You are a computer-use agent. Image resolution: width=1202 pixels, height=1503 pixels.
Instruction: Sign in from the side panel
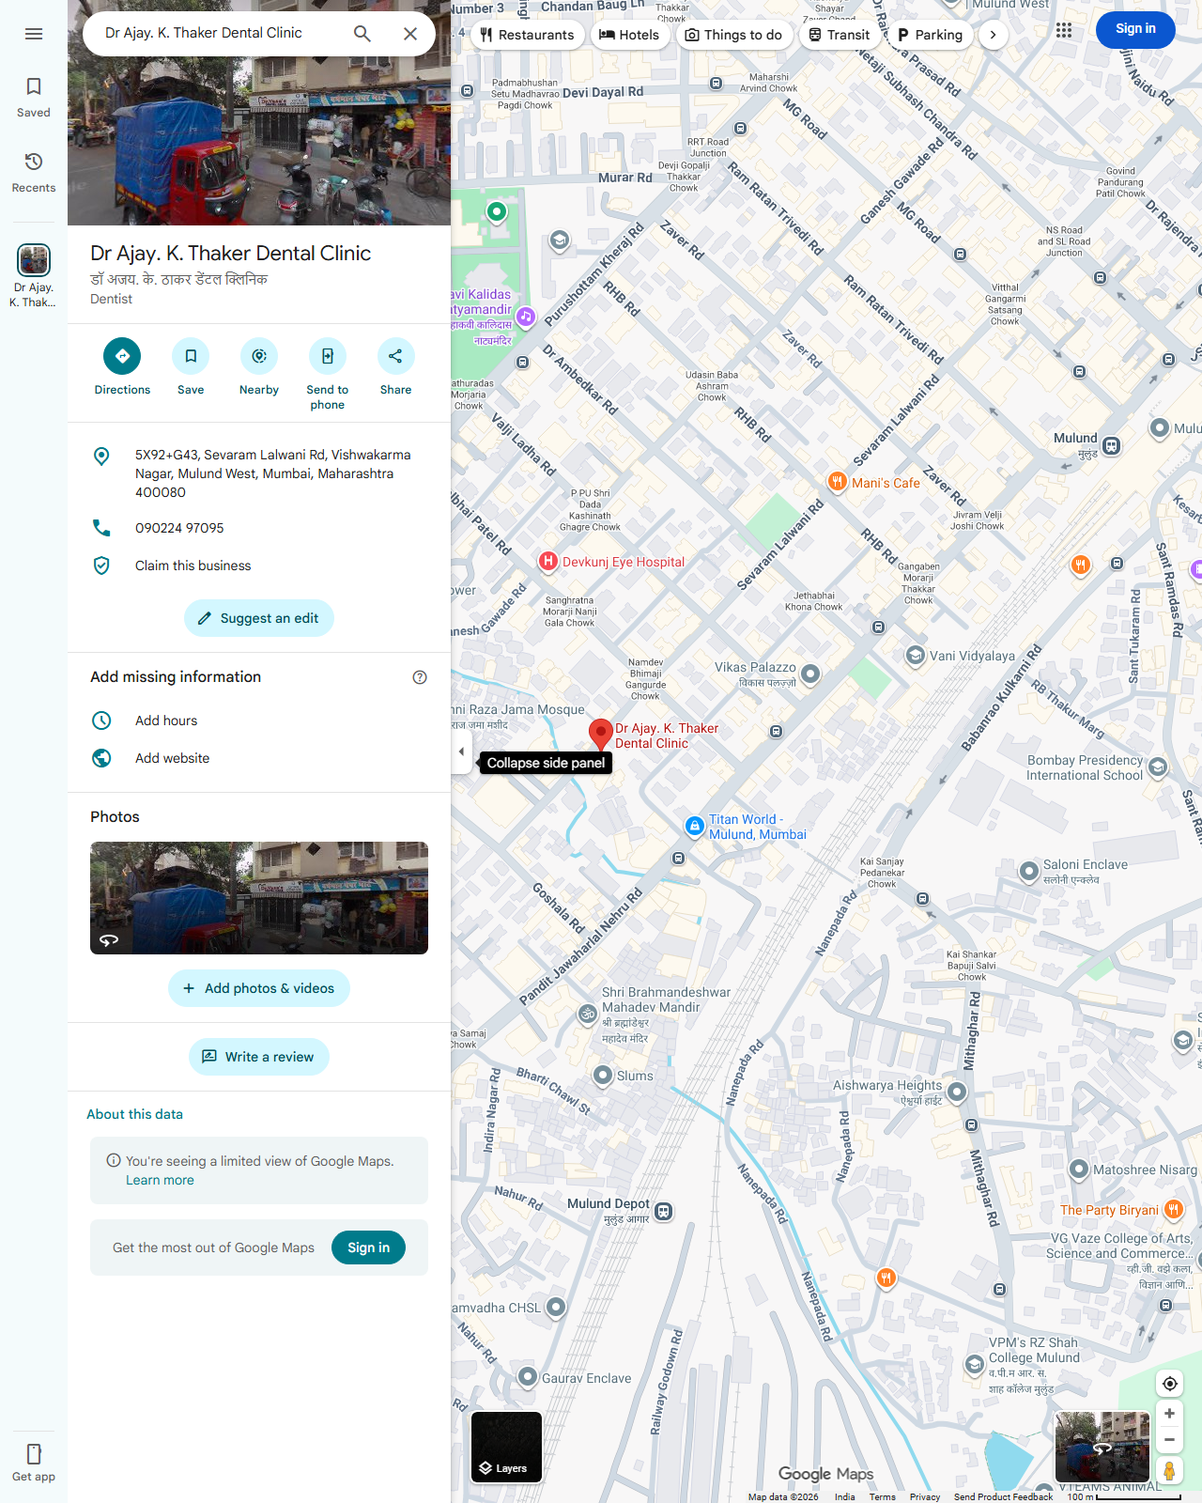[368, 1247]
